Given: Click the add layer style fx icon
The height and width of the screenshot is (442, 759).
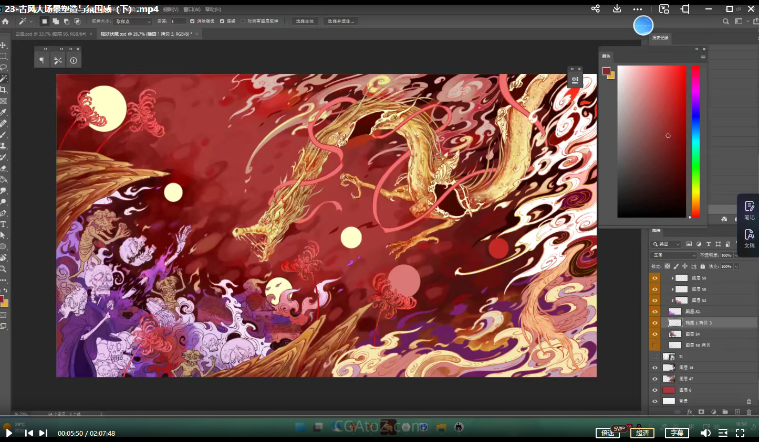Looking at the screenshot, I should coord(690,412).
